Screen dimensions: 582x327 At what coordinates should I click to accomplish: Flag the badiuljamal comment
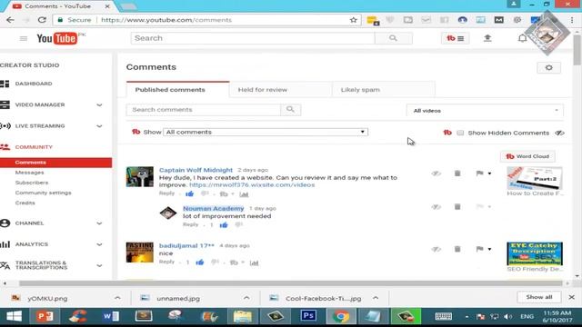pyautogui.click(x=479, y=249)
